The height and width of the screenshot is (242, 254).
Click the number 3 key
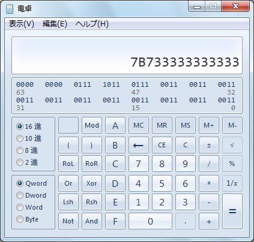[186, 202]
